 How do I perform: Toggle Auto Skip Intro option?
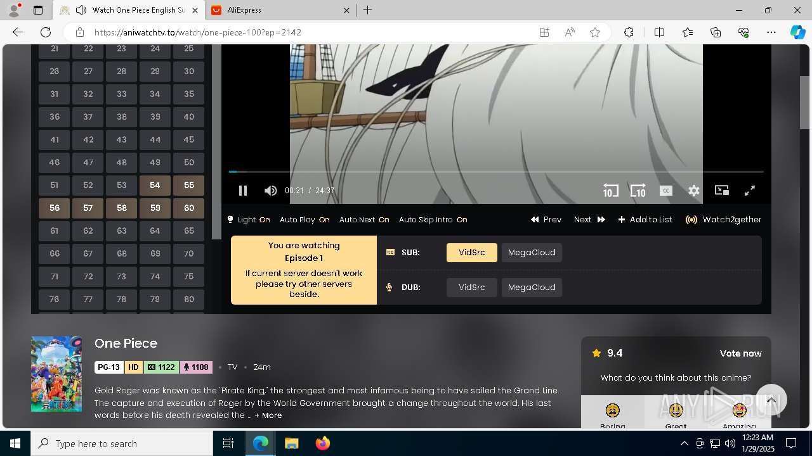[x=433, y=220]
